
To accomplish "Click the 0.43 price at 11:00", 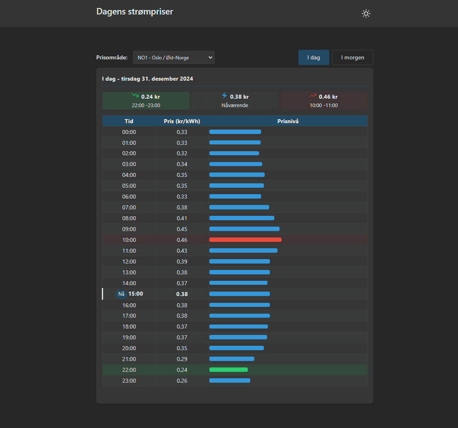I will (182, 251).
